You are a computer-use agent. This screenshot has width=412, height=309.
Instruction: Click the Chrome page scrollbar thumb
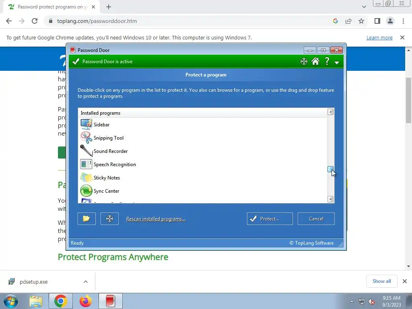coord(408,100)
